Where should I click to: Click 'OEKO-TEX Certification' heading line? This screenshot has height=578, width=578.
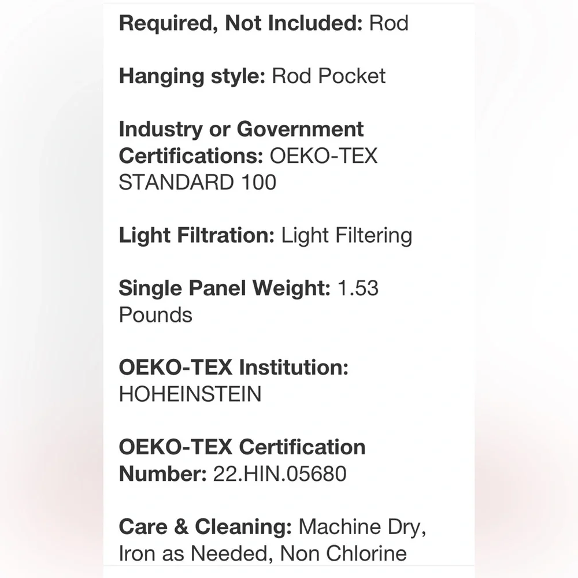(x=242, y=447)
